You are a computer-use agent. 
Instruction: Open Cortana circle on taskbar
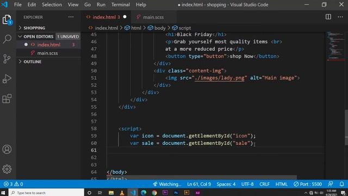89,193
